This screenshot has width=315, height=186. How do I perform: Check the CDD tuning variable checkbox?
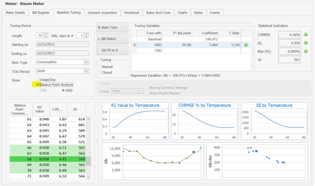[x=134, y=50]
